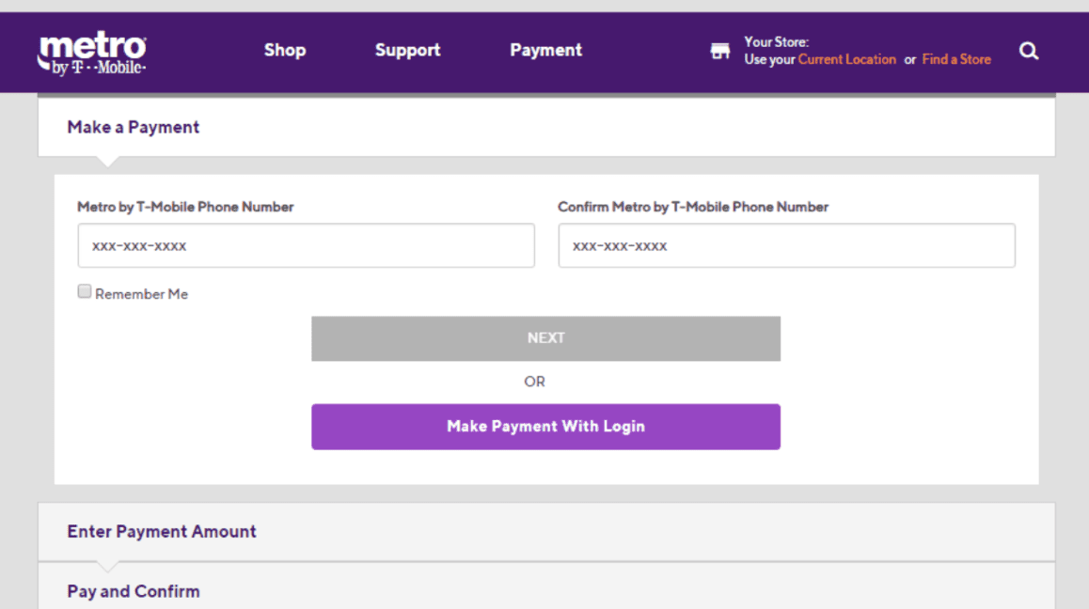Open the Payment menu
The image size is (1089, 609).
point(545,51)
